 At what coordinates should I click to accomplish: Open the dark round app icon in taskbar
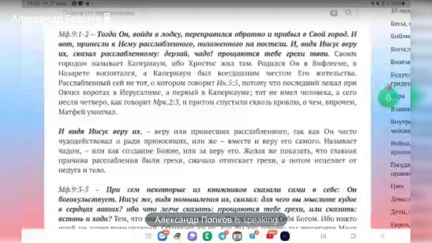coord(285,236)
